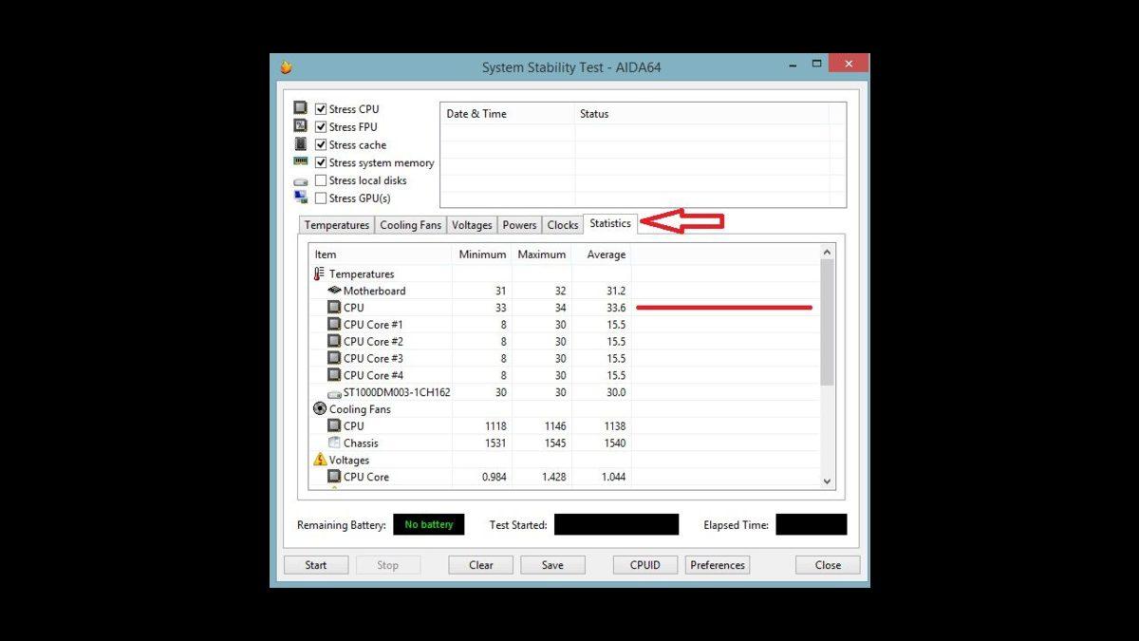Open the Preferences dialog

717,564
